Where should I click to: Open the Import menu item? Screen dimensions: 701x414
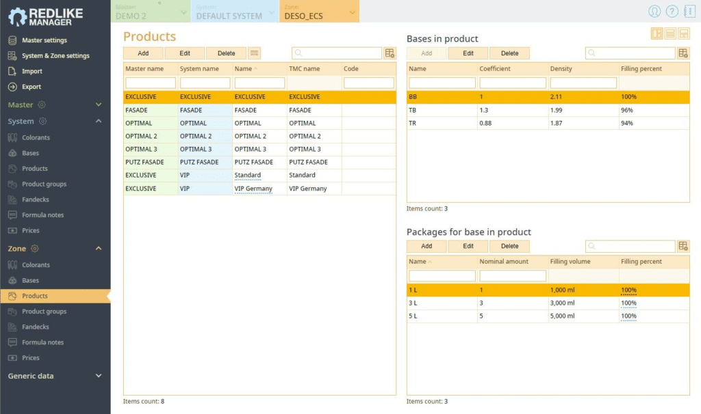click(31, 71)
